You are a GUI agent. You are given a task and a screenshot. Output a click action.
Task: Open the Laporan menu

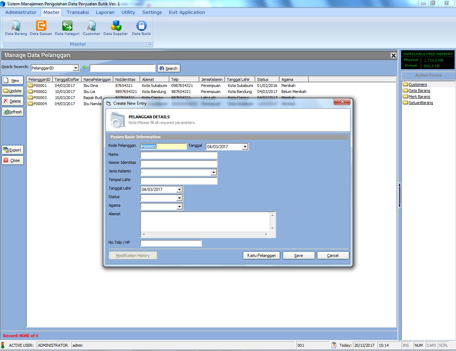105,12
